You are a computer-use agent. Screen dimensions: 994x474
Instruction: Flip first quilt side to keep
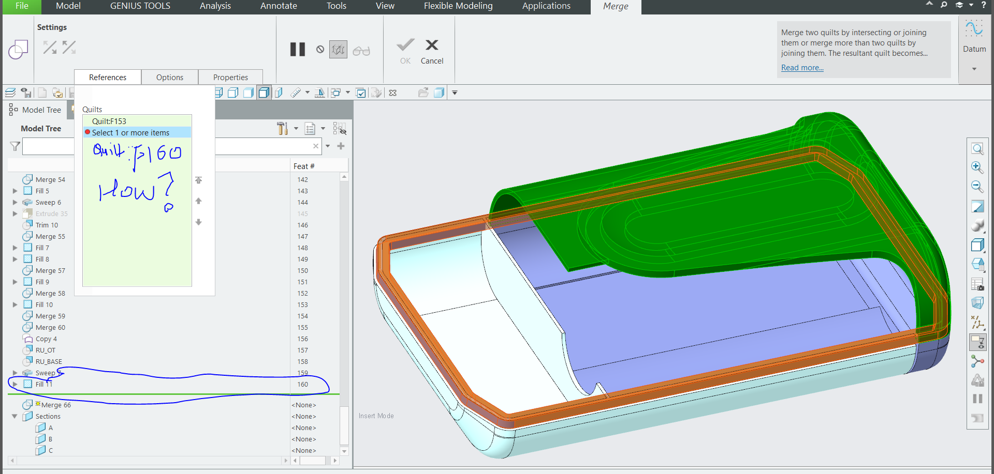(x=50, y=48)
